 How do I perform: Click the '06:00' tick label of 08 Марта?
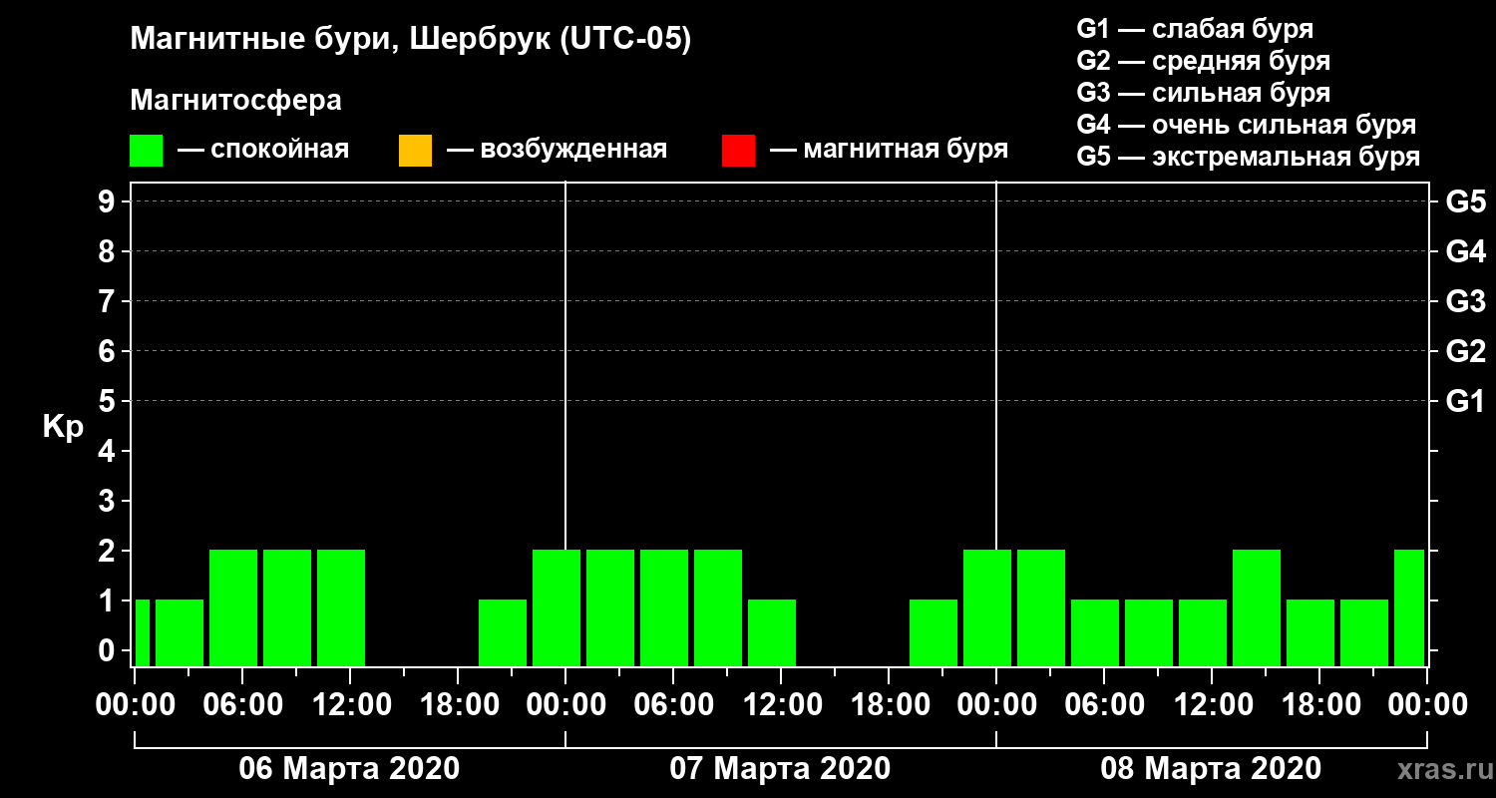click(x=1104, y=704)
